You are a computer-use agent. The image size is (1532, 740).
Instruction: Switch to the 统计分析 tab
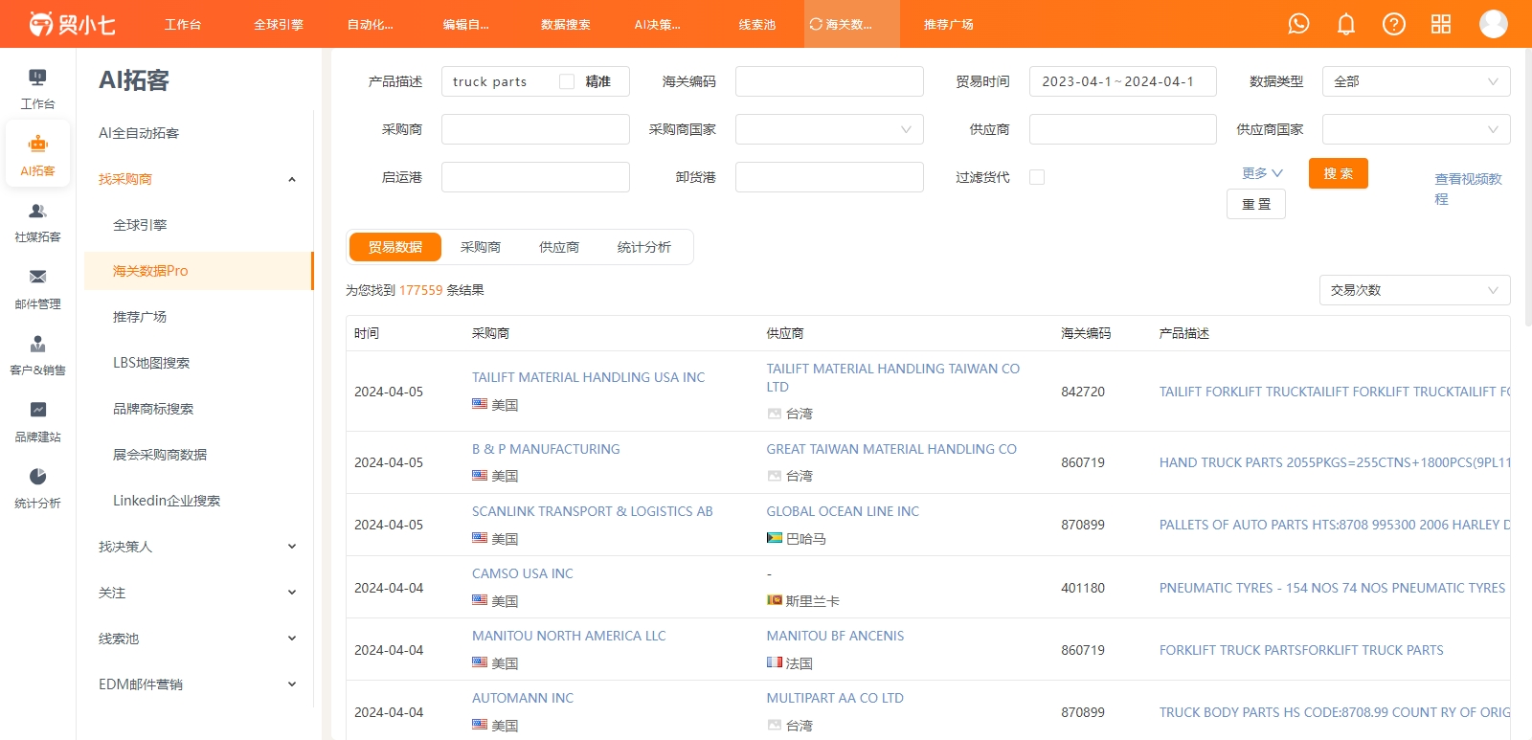pyautogui.click(x=644, y=247)
